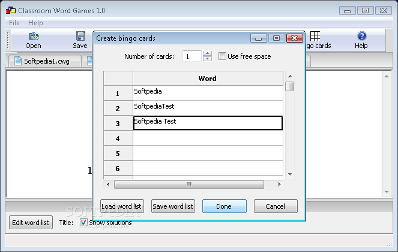This screenshot has width=398, height=252.
Task: Click the Softpedia1.cwg document icon
Action: tap(18, 61)
